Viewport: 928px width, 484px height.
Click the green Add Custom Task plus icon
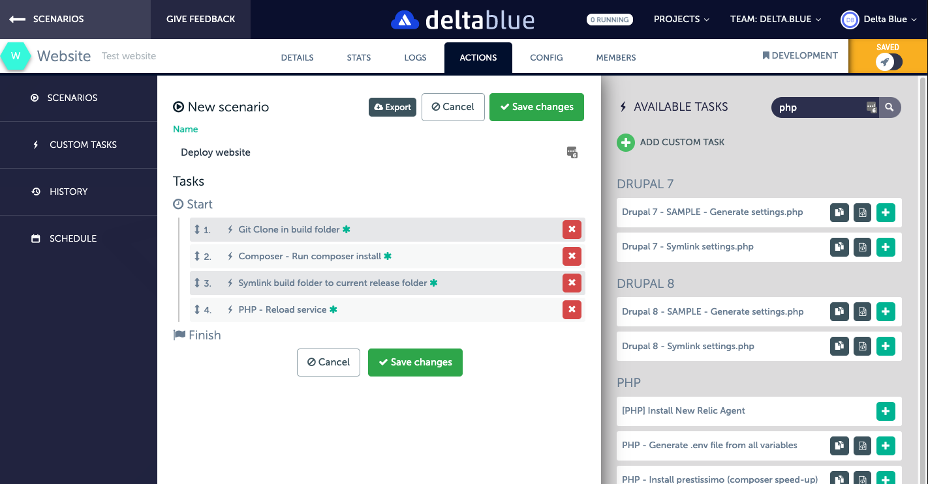tap(625, 142)
